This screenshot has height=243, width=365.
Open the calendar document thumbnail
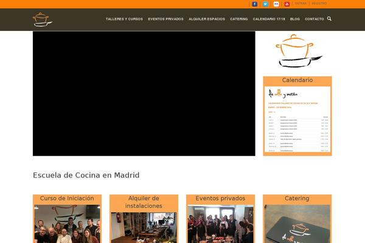click(x=297, y=119)
